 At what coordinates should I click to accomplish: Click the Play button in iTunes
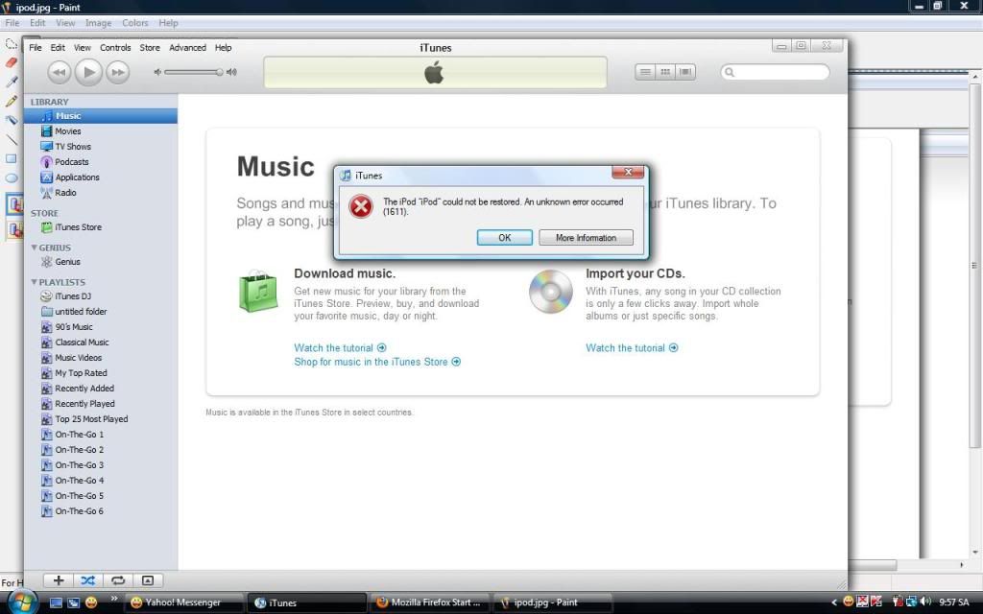pos(87,72)
